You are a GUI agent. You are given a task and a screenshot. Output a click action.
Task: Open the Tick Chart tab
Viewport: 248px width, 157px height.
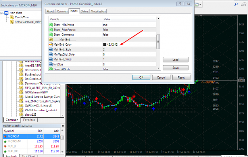pos(28,156)
